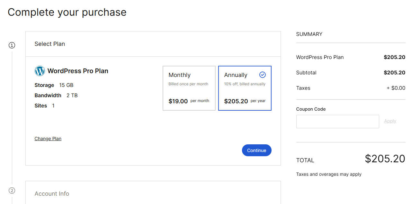The height and width of the screenshot is (204, 420).
Task: Click the 'Complete your purchase' title
Action: 67,12
